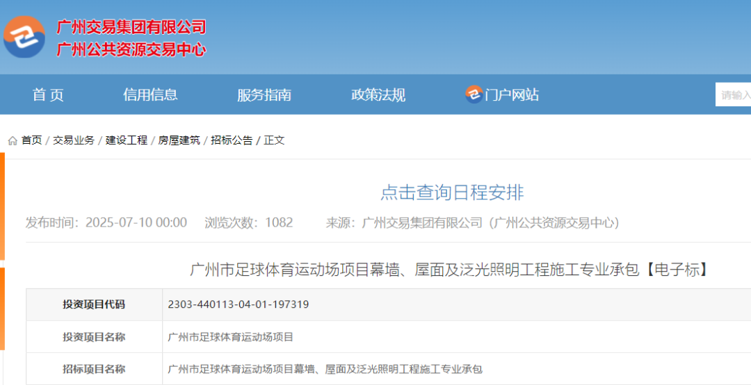This screenshot has width=751, height=385.
Task: Click the logo icon beside 门户网站
Action: tap(474, 95)
